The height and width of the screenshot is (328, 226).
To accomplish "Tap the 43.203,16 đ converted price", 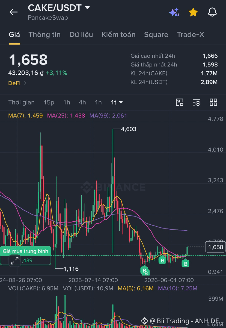I will tap(26, 73).
